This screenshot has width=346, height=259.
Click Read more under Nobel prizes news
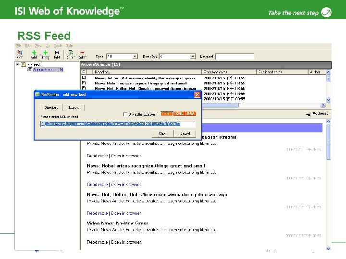pos(97,185)
